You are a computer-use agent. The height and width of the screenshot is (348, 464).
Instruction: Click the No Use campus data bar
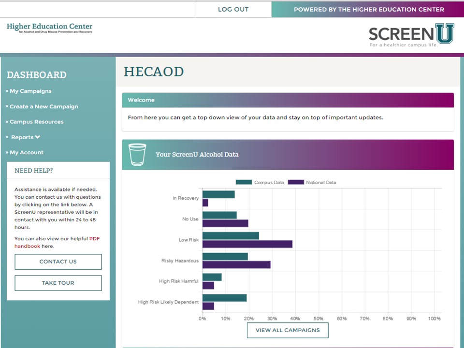(x=219, y=215)
